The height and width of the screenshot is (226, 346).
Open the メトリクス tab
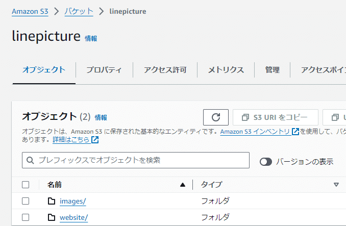click(x=226, y=70)
